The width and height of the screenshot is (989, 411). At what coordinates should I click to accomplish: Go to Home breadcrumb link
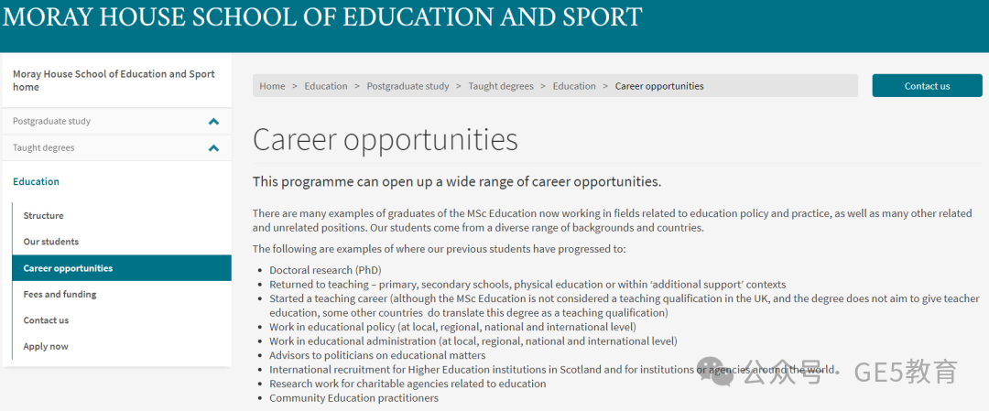point(273,86)
